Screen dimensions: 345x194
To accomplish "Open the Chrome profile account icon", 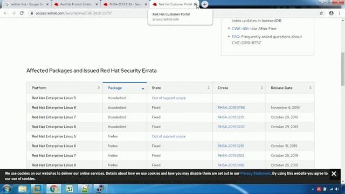I will tap(332, 13).
